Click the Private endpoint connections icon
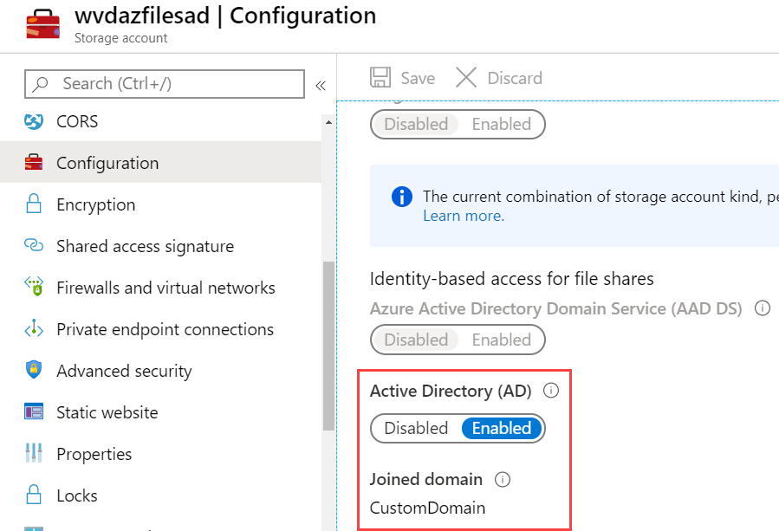This screenshot has height=531, width=779. pos(34,329)
